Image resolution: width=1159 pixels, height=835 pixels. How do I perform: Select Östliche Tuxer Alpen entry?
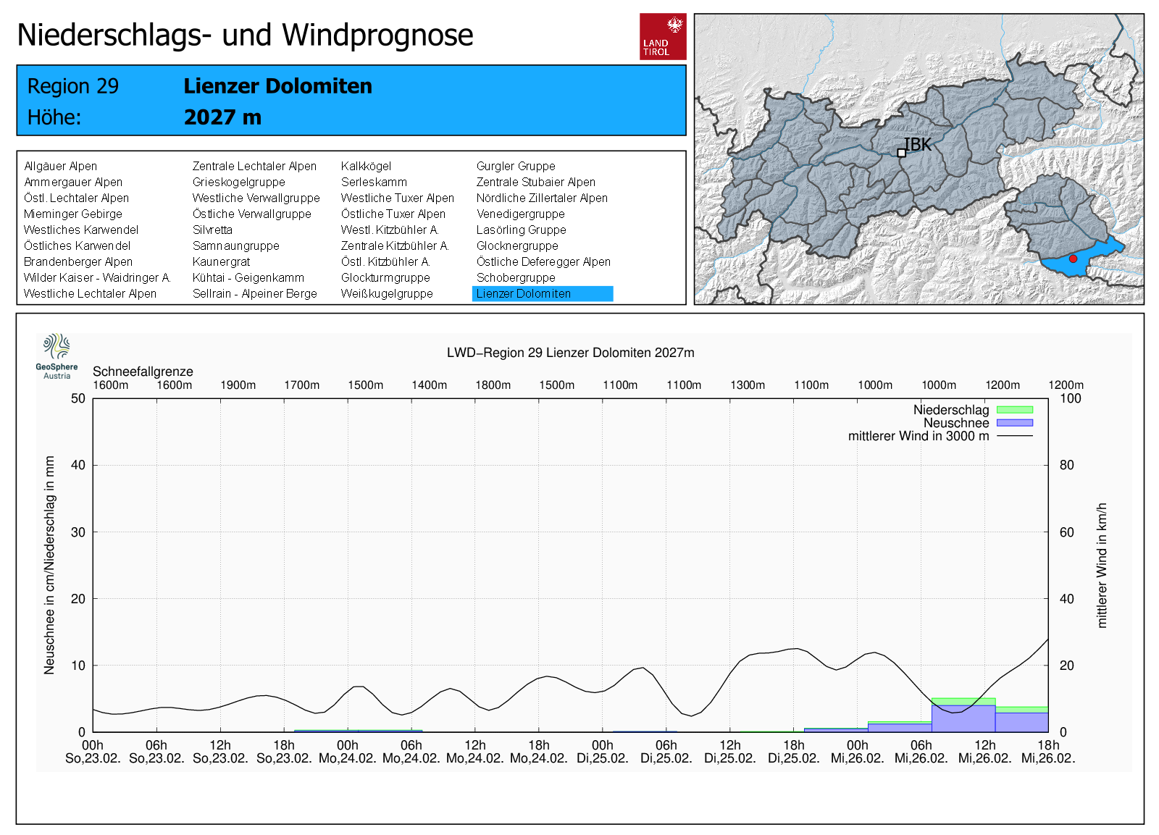393,214
